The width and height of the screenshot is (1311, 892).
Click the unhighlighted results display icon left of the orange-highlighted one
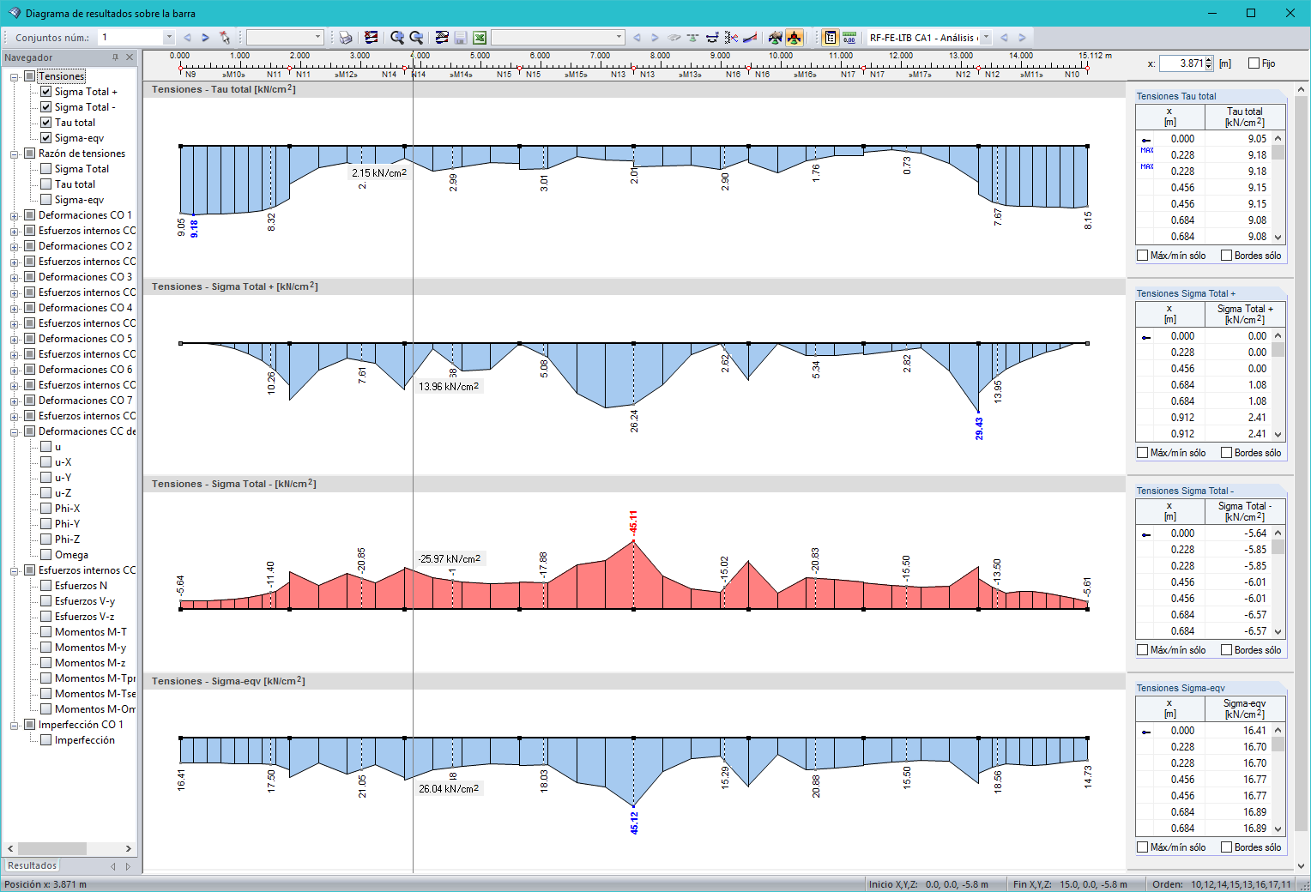tap(776, 38)
